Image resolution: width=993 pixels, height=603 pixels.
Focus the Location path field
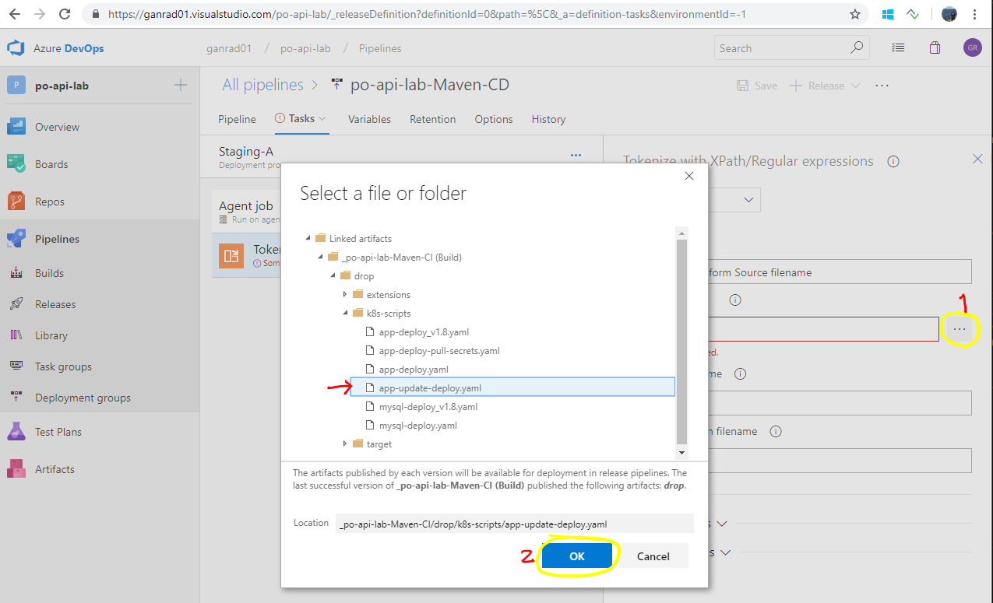click(x=514, y=524)
